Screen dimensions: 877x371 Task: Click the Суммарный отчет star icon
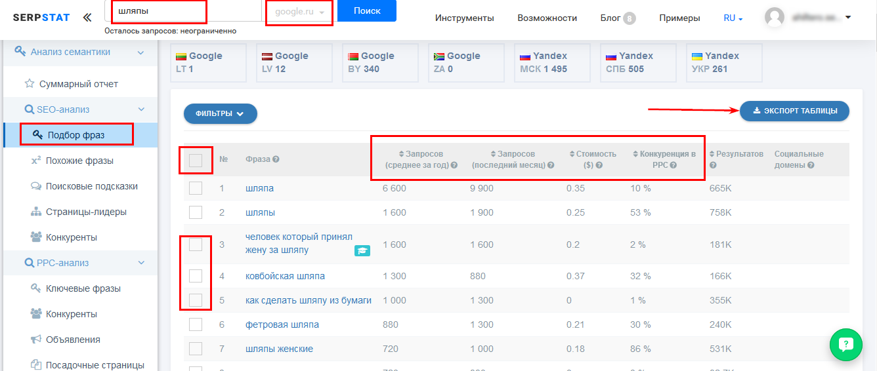pos(29,84)
